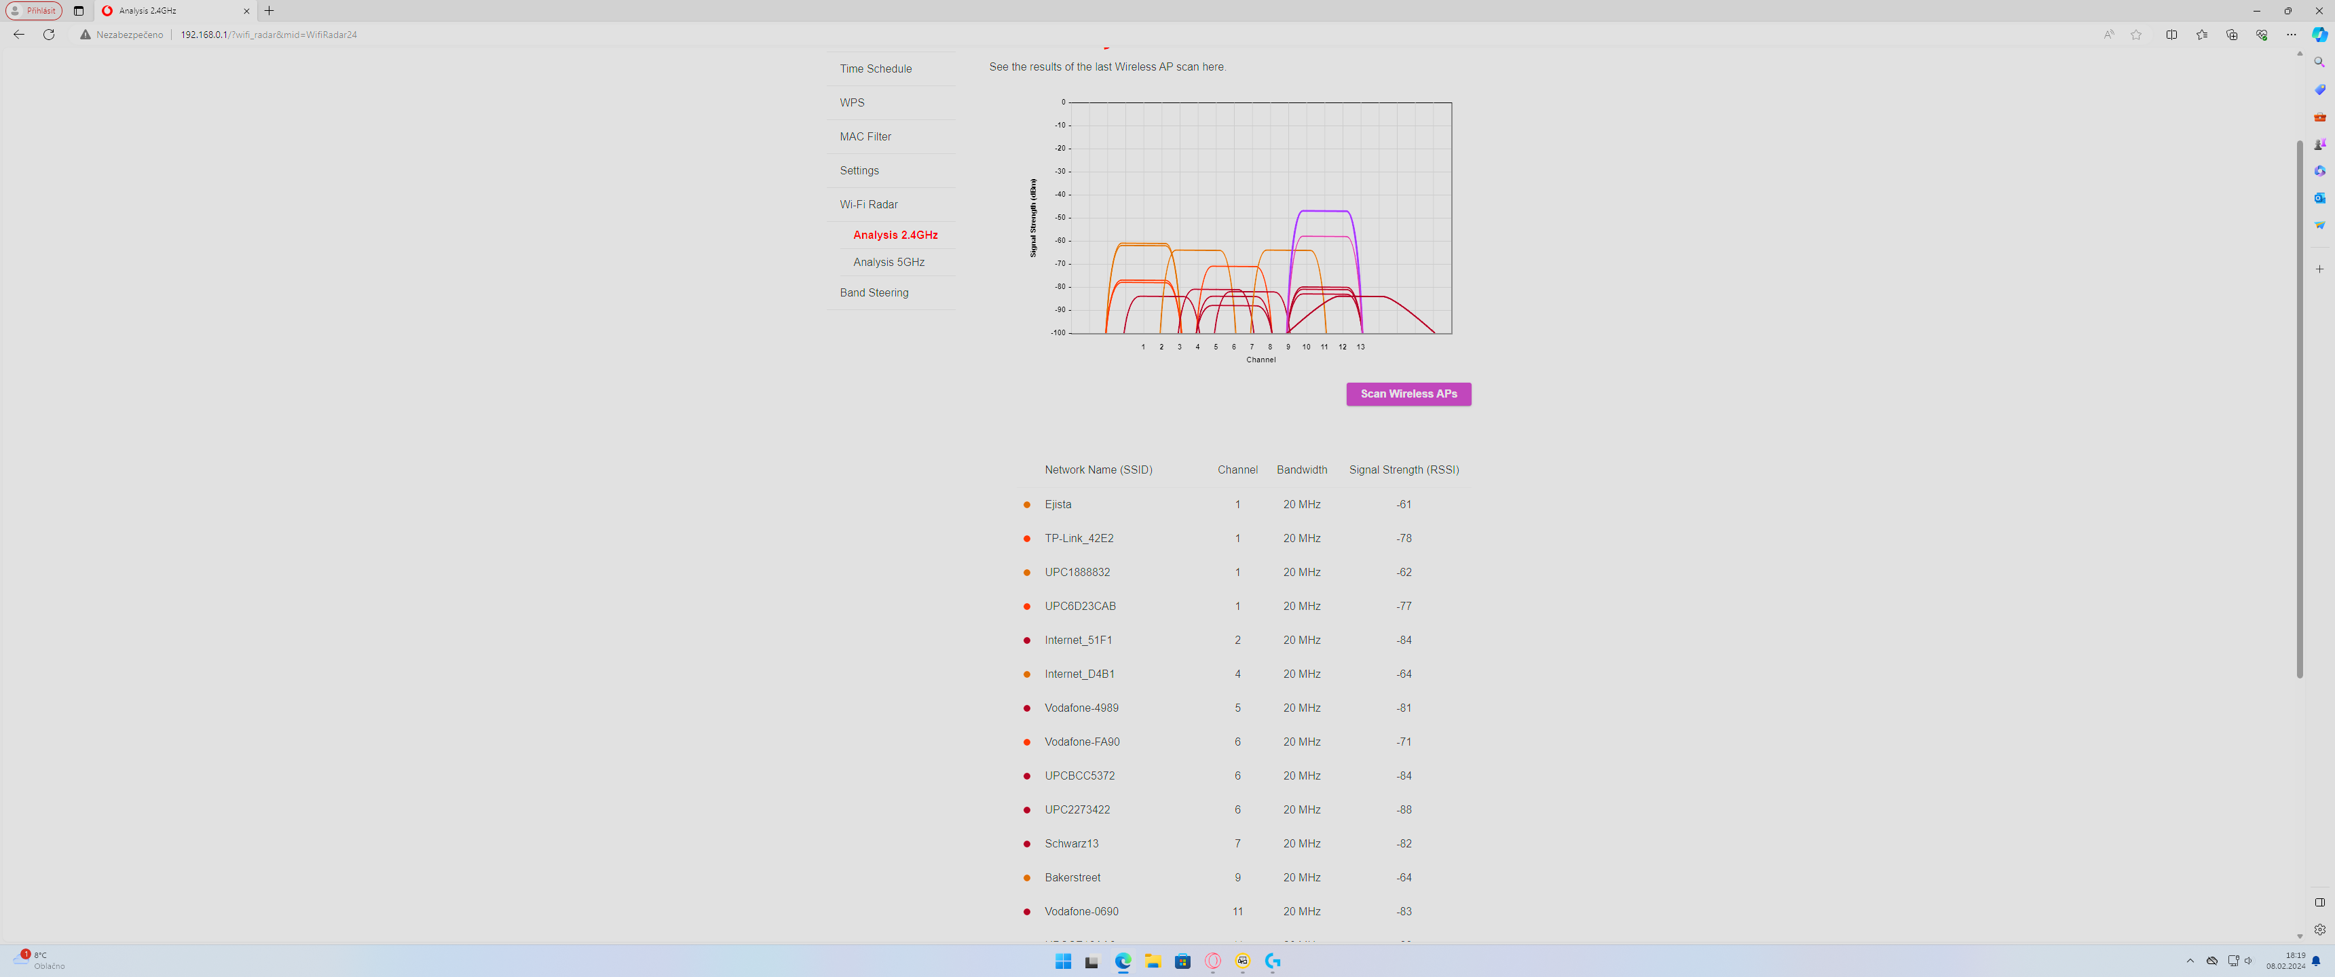The image size is (2335, 977).
Task: Click the Scan Wireless APs button
Action: point(1408,394)
